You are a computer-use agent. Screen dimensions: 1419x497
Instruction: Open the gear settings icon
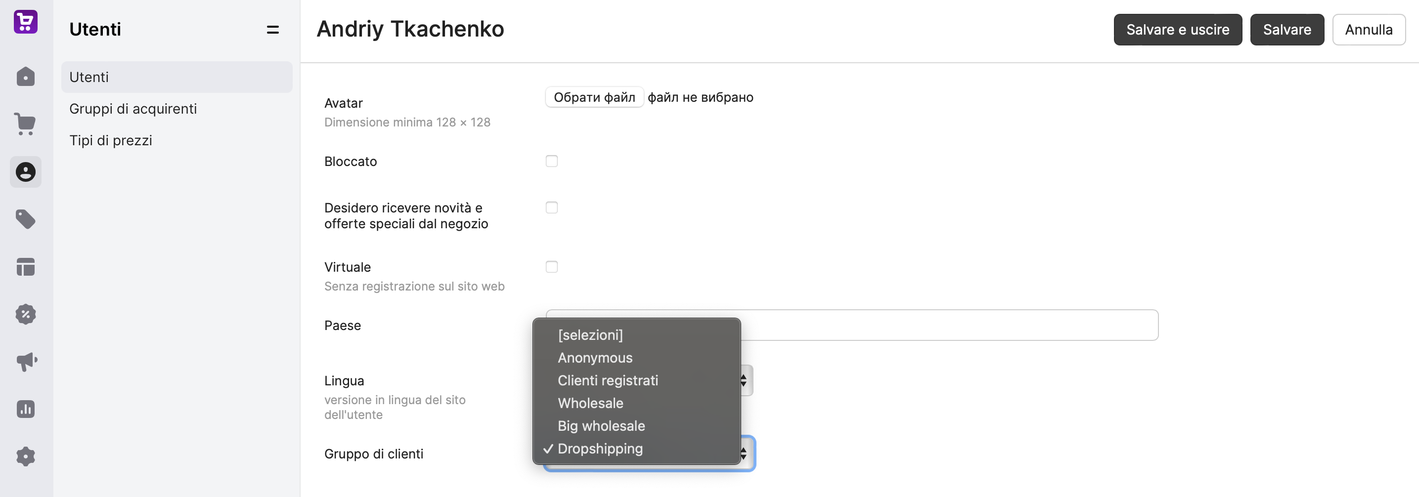[x=25, y=456]
